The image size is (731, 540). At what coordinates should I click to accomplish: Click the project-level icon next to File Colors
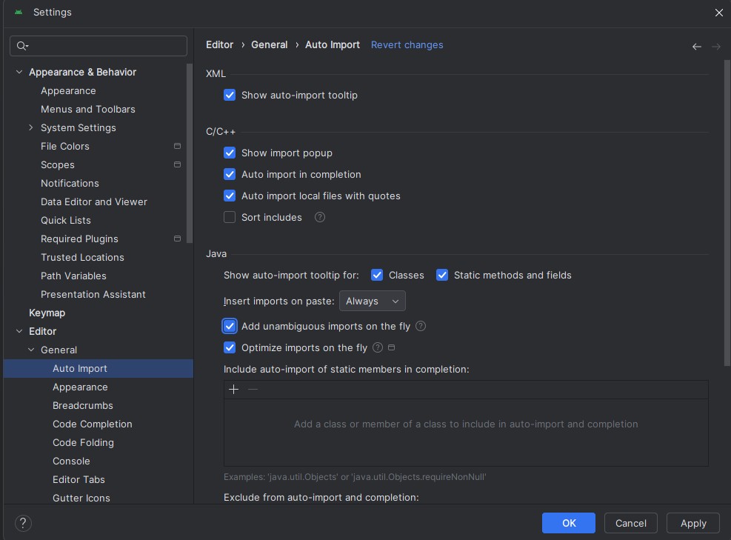tap(177, 147)
